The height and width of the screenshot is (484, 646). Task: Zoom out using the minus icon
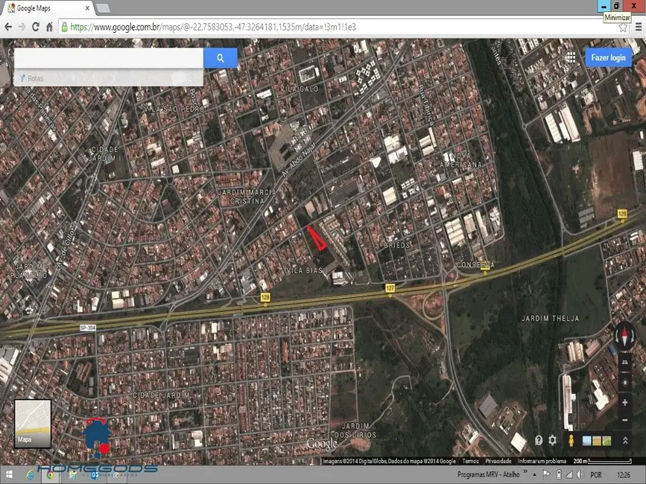pyautogui.click(x=624, y=418)
